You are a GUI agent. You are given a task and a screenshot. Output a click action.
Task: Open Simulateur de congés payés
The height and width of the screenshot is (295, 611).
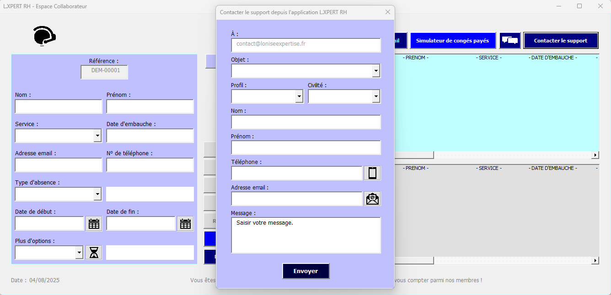(453, 40)
